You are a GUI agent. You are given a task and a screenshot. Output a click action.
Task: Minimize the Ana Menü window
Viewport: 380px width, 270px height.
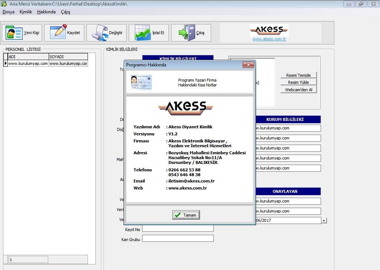[x=349, y=4]
